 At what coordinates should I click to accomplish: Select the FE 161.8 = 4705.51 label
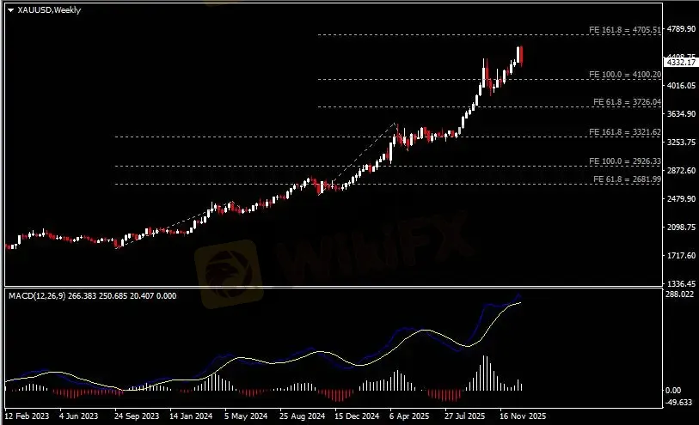pyautogui.click(x=624, y=30)
